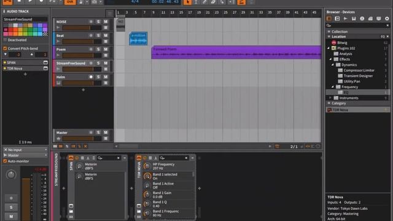Screen dimensions: 393x221
Task: Mute the Poem track
Action: [x=106, y=49]
